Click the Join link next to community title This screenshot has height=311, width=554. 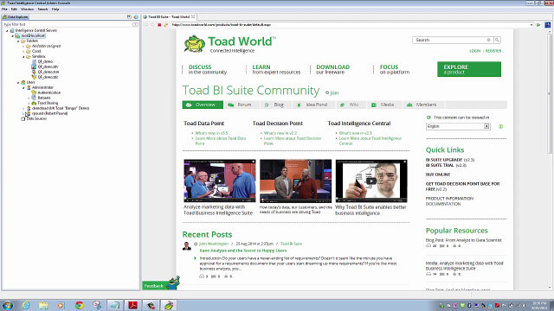[332, 92]
